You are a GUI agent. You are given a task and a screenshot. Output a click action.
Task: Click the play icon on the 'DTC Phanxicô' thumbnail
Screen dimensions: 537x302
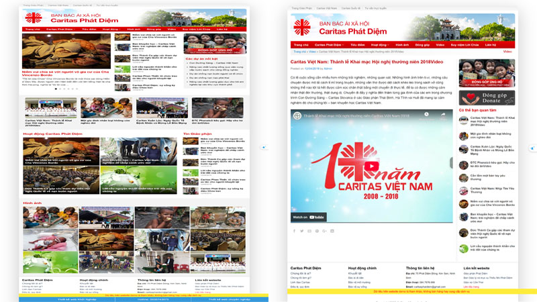pos(217,107)
